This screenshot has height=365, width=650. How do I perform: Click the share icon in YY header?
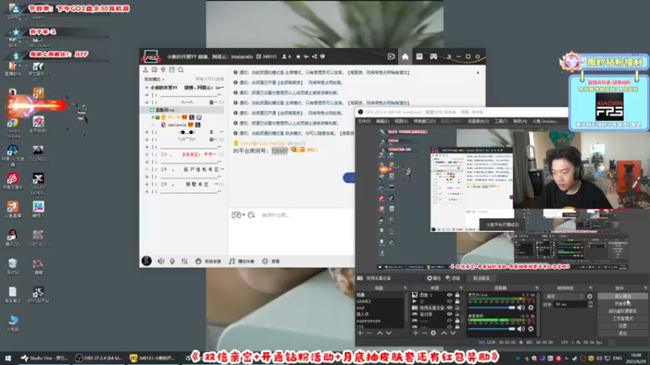[x=314, y=57]
